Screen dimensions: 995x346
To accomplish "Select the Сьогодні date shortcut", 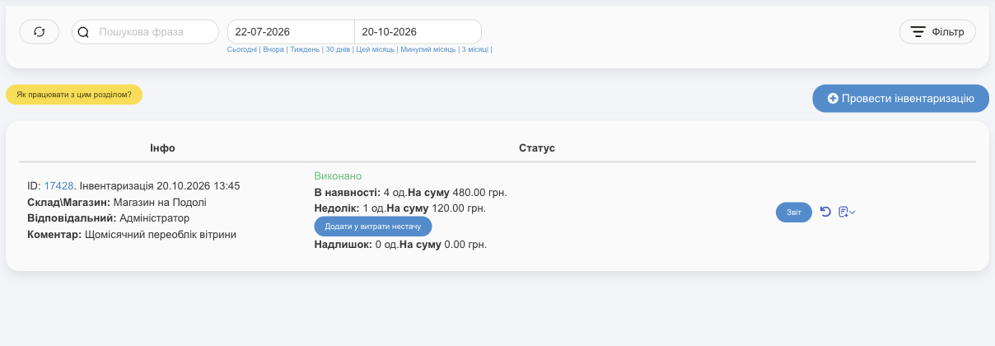I will click(242, 50).
